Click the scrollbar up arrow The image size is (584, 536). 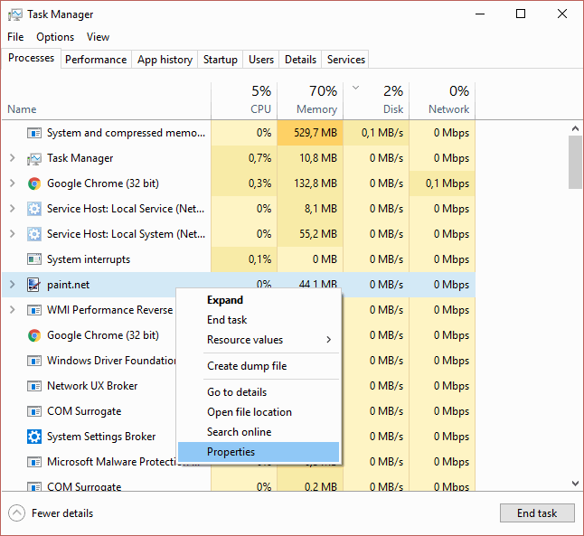coord(575,128)
